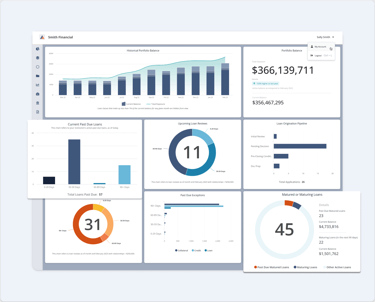Click the Smith Financial logo icon

tap(42, 37)
